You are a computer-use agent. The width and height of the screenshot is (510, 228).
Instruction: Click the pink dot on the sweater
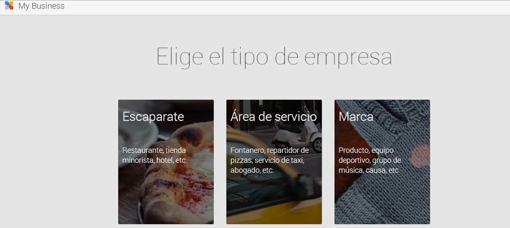[420, 155]
